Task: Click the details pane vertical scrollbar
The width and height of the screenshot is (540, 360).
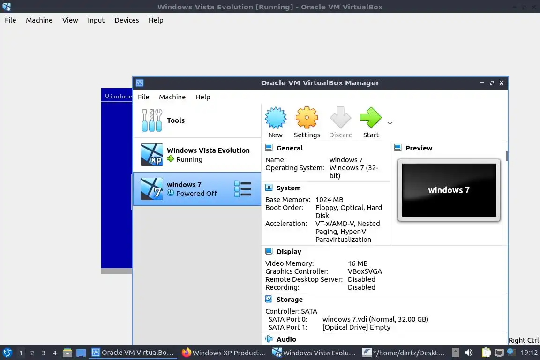Action: pos(507,156)
